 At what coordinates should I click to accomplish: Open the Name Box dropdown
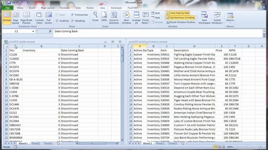point(33,31)
